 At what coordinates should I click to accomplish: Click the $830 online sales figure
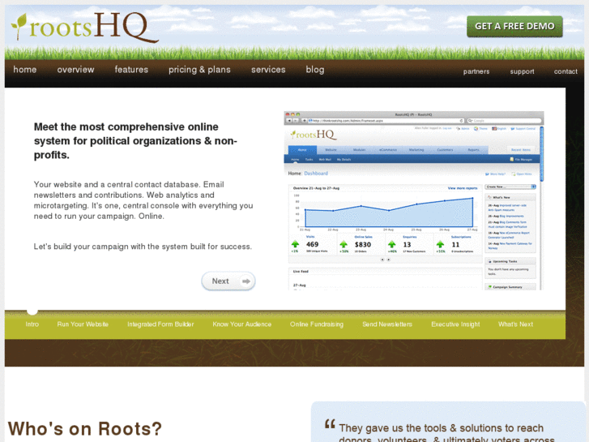point(363,244)
